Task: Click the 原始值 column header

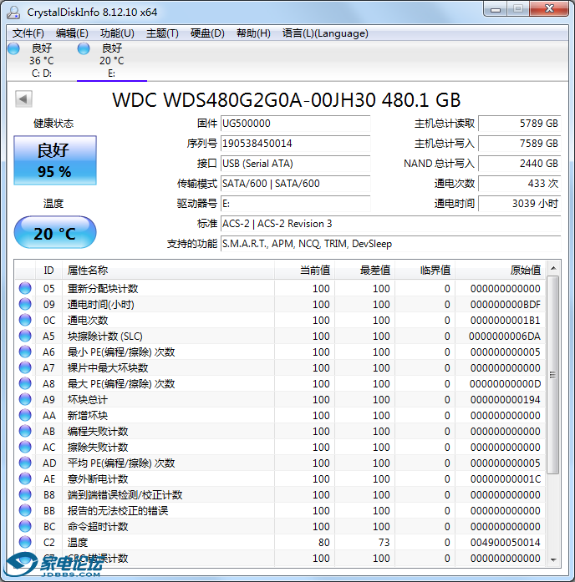Action: [501, 271]
